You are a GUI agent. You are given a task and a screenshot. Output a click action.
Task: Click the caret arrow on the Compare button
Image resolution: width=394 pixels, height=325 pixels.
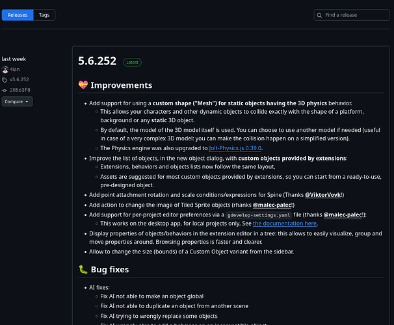[27, 101]
